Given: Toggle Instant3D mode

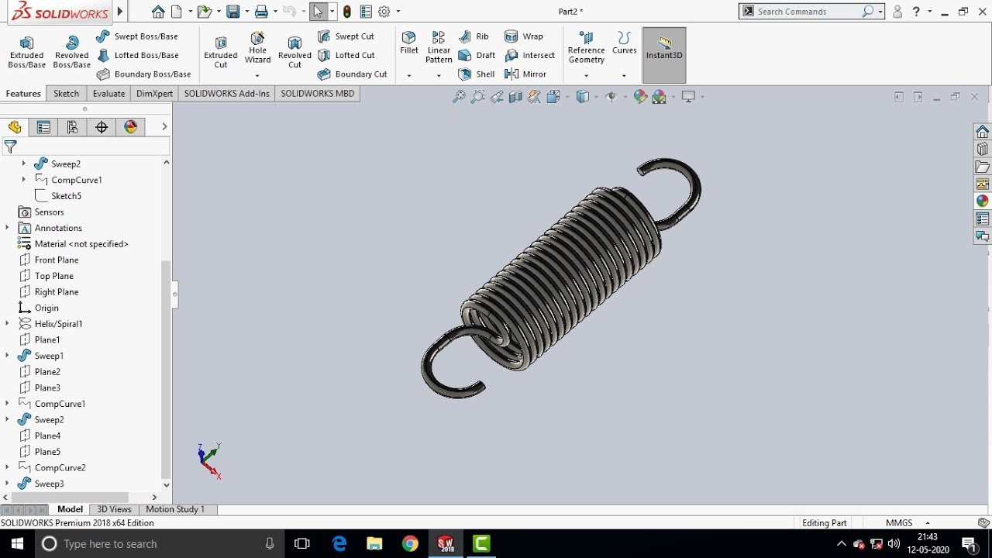Looking at the screenshot, I should [x=664, y=55].
